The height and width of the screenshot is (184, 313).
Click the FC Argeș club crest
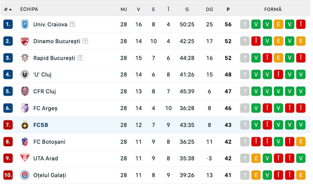coord(25,108)
